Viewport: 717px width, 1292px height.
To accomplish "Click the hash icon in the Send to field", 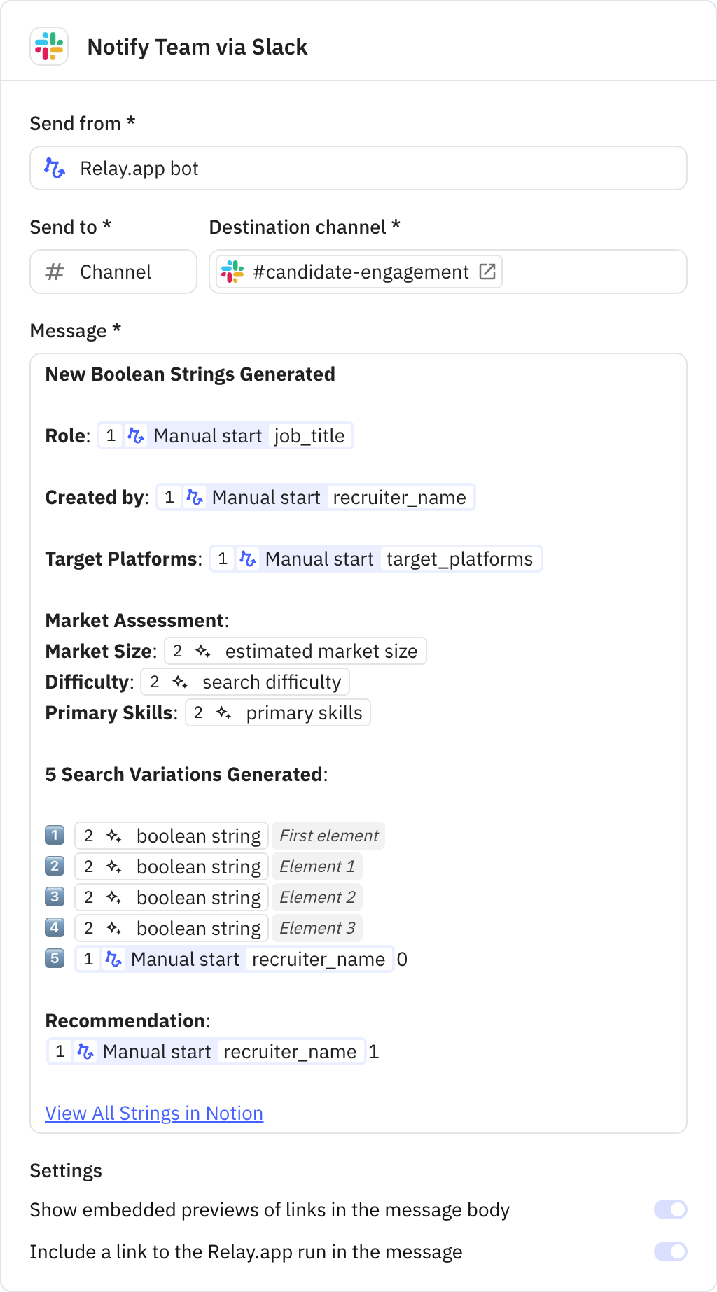I will pyautogui.click(x=55, y=272).
